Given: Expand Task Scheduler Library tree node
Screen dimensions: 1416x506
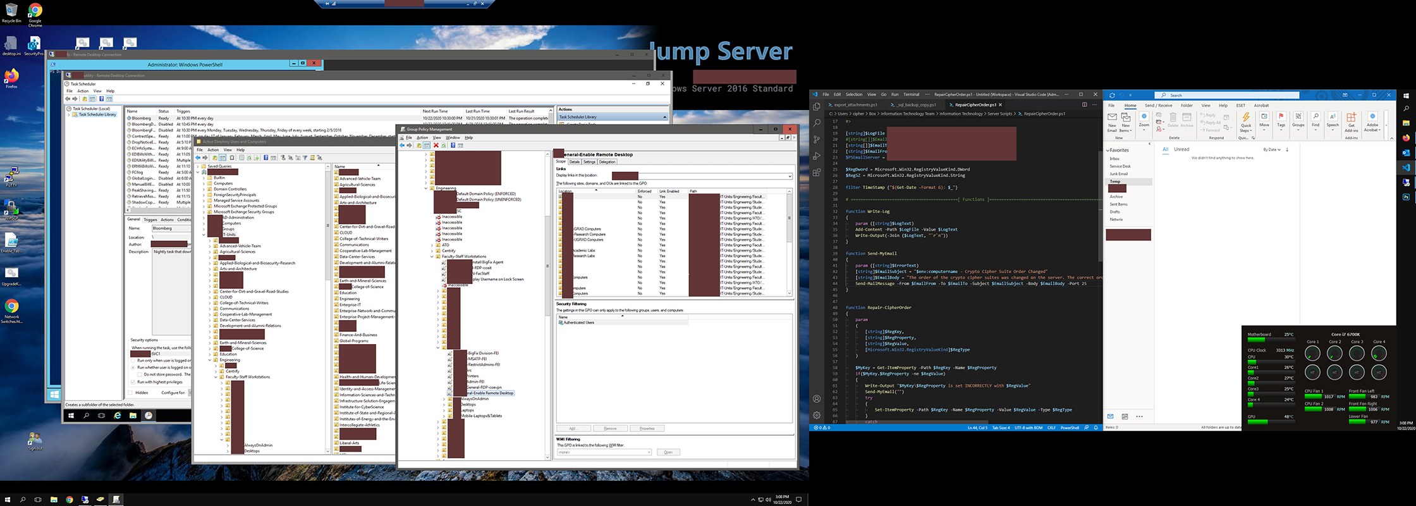Looking at the screenshot, I should click(x=69, y=114).
